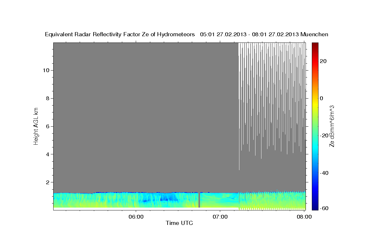Click the colorbar value '0'
Viewport: 378px width, 252px height.
pos(322,98)
